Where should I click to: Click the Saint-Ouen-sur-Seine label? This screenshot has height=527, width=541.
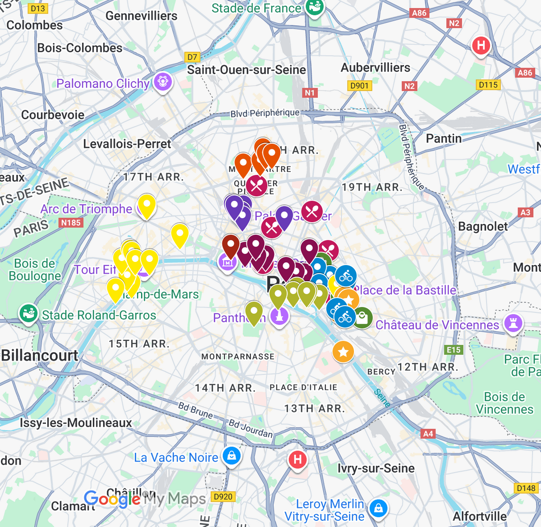247,70
